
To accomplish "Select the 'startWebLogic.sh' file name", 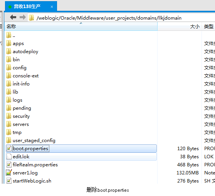I will pos(32,181).
